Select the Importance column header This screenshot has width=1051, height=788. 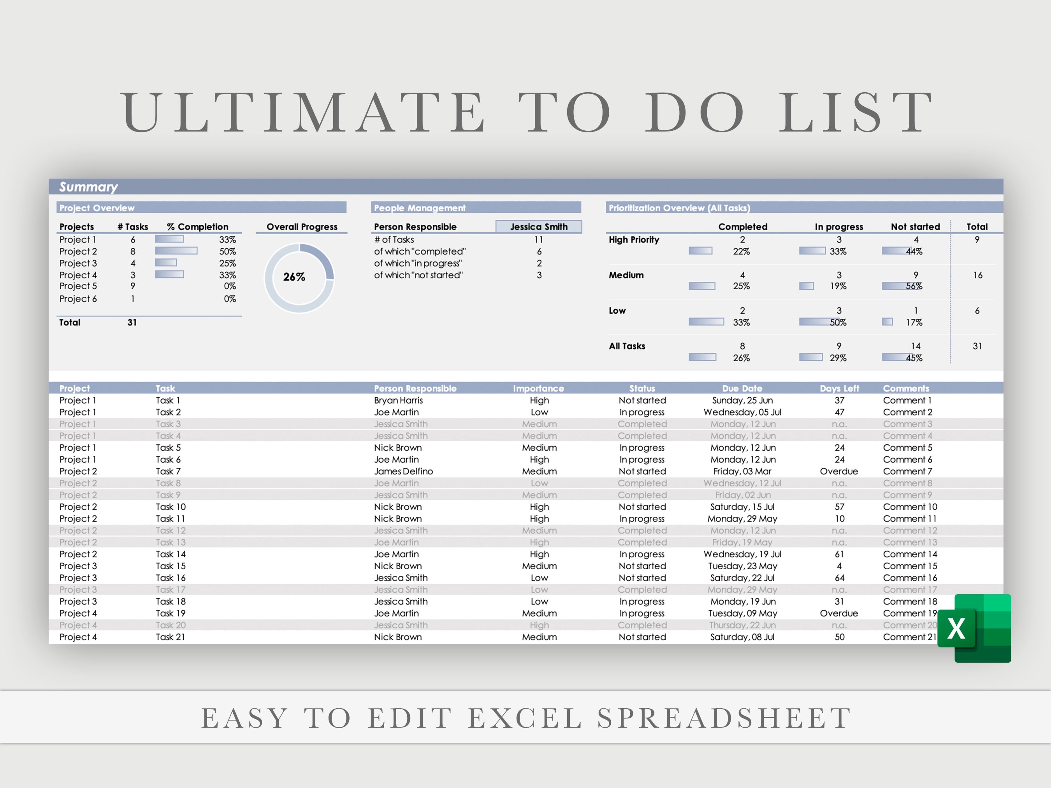click(x=538, y=388)
